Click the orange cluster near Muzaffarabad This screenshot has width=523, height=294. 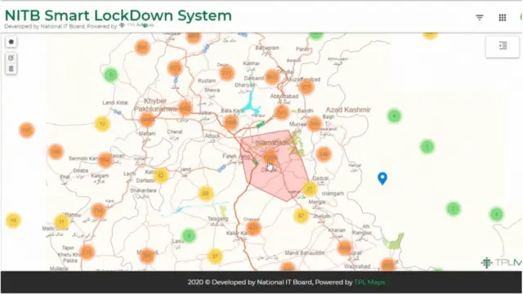[x=306, y=87]
